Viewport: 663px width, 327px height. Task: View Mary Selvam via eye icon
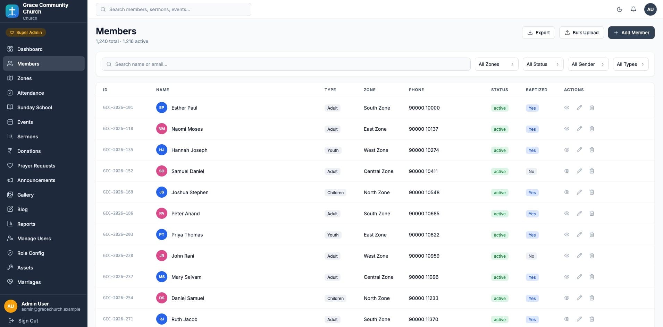point(567,277)
